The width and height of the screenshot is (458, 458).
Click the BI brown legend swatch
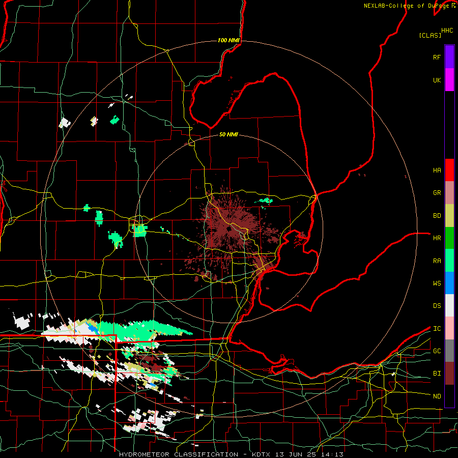click(x=449, y=374)
